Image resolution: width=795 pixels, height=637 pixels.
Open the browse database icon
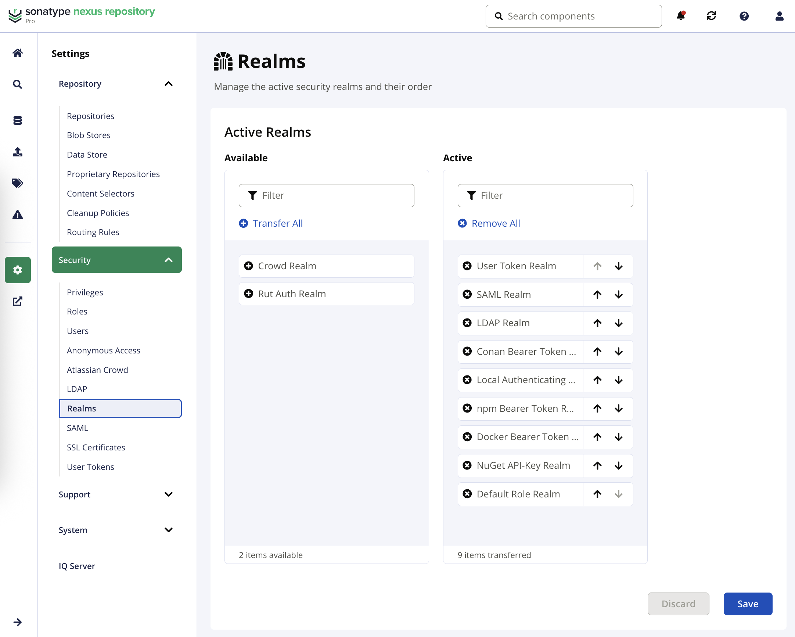click(17, 120)
